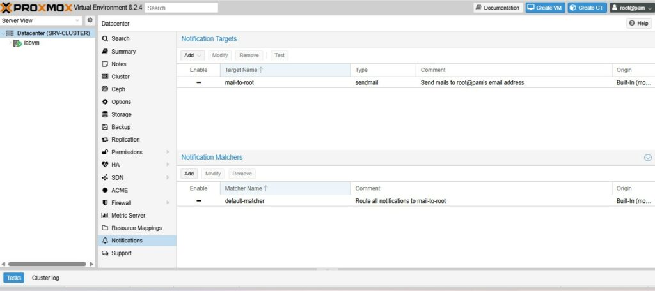Expand the SDN submenu arrow
Image resolution: width=655 pixels, height=291 pixels.
coord(168,177)
